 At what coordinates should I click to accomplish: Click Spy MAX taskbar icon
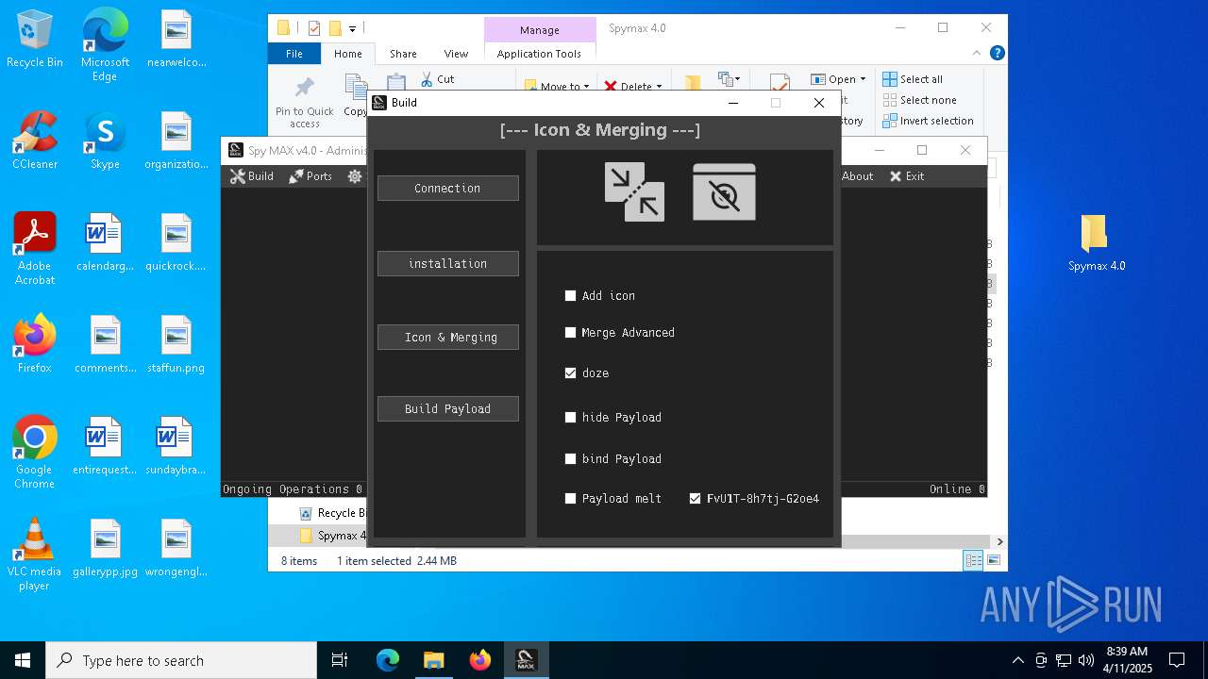pos(526,660)
